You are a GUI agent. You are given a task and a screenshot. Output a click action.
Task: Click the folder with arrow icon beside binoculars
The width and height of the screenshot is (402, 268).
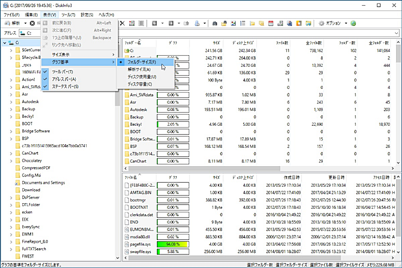(x=224, y=23)
